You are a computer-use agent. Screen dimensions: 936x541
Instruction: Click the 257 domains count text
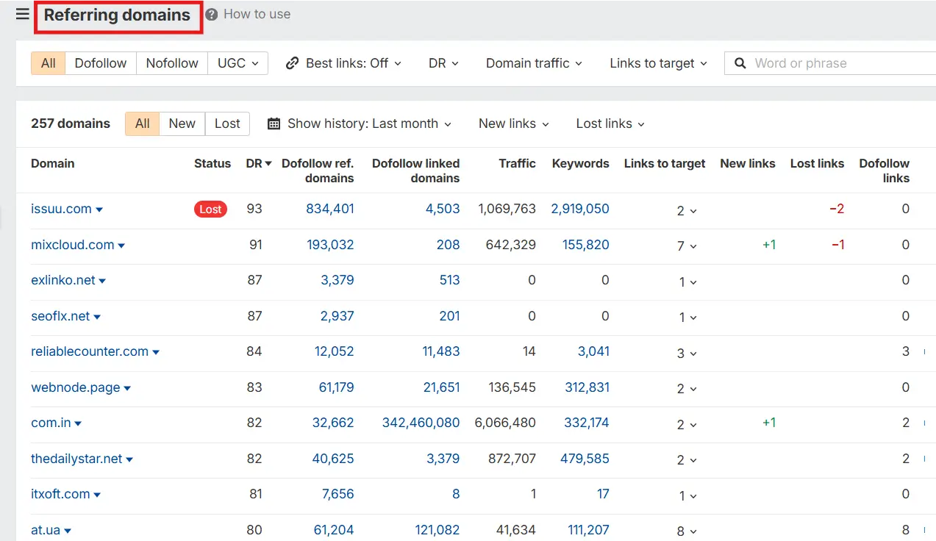click(71, 123)
